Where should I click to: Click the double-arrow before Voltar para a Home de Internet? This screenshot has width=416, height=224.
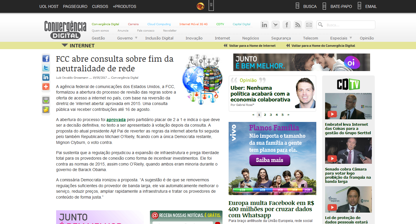click(225, 46)
